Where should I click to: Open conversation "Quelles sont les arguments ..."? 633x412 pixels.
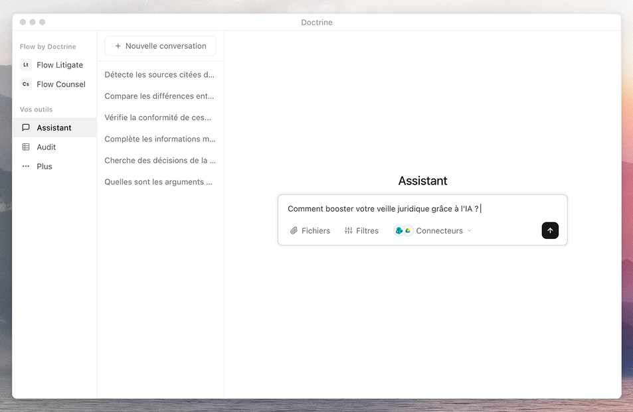pyautogui.click(x=158, y=182)
